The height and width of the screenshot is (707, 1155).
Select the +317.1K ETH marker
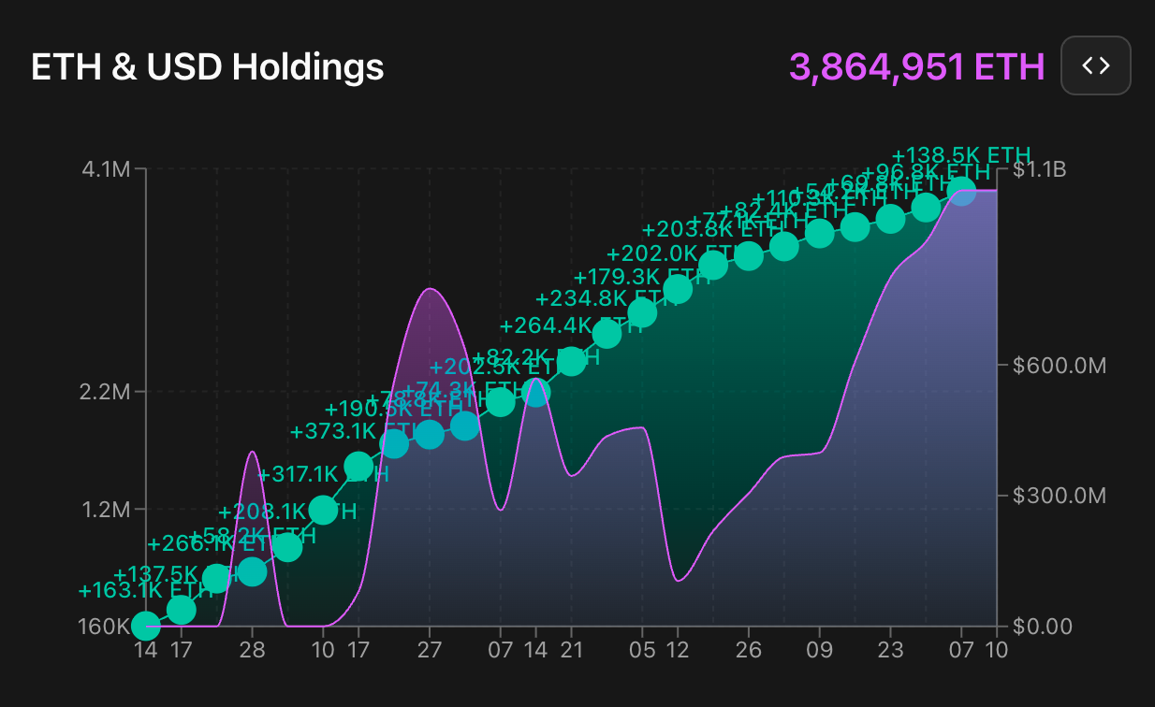point(325,509)
